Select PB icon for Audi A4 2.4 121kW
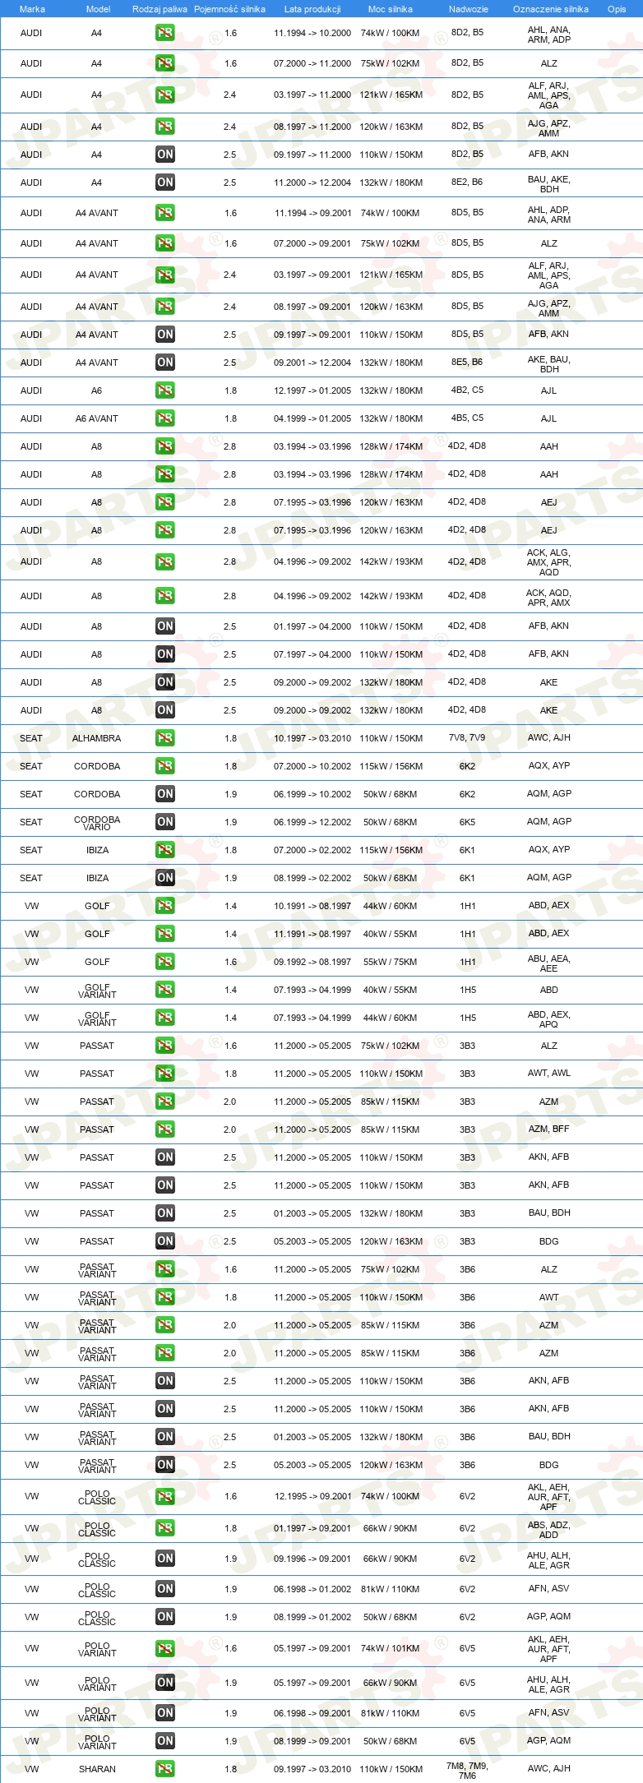 point(165,95)
